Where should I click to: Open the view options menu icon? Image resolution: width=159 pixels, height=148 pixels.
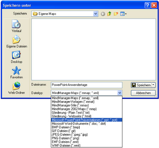pos(123,14)
